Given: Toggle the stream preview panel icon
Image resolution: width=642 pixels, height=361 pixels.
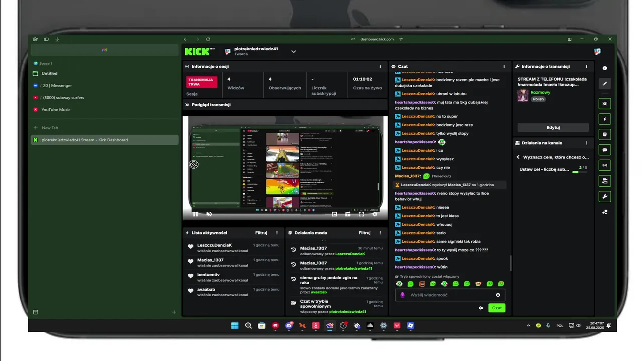Looking at the screenshot, I should tap(605, 103).
